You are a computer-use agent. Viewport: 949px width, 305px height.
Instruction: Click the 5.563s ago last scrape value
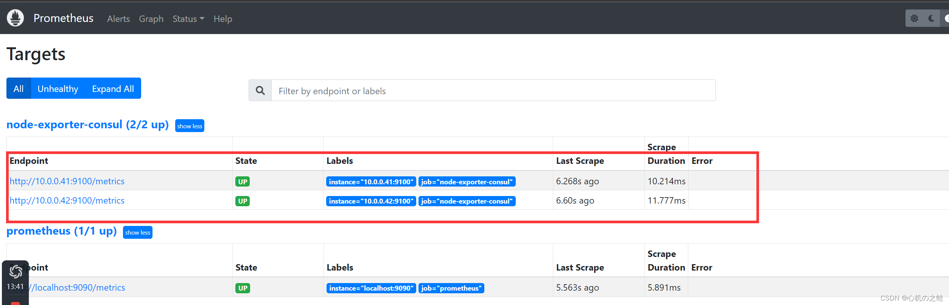click(577, 288)
